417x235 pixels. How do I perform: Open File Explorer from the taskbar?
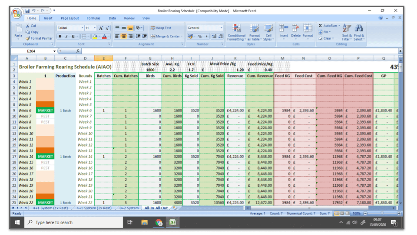(x=144, y=222)
